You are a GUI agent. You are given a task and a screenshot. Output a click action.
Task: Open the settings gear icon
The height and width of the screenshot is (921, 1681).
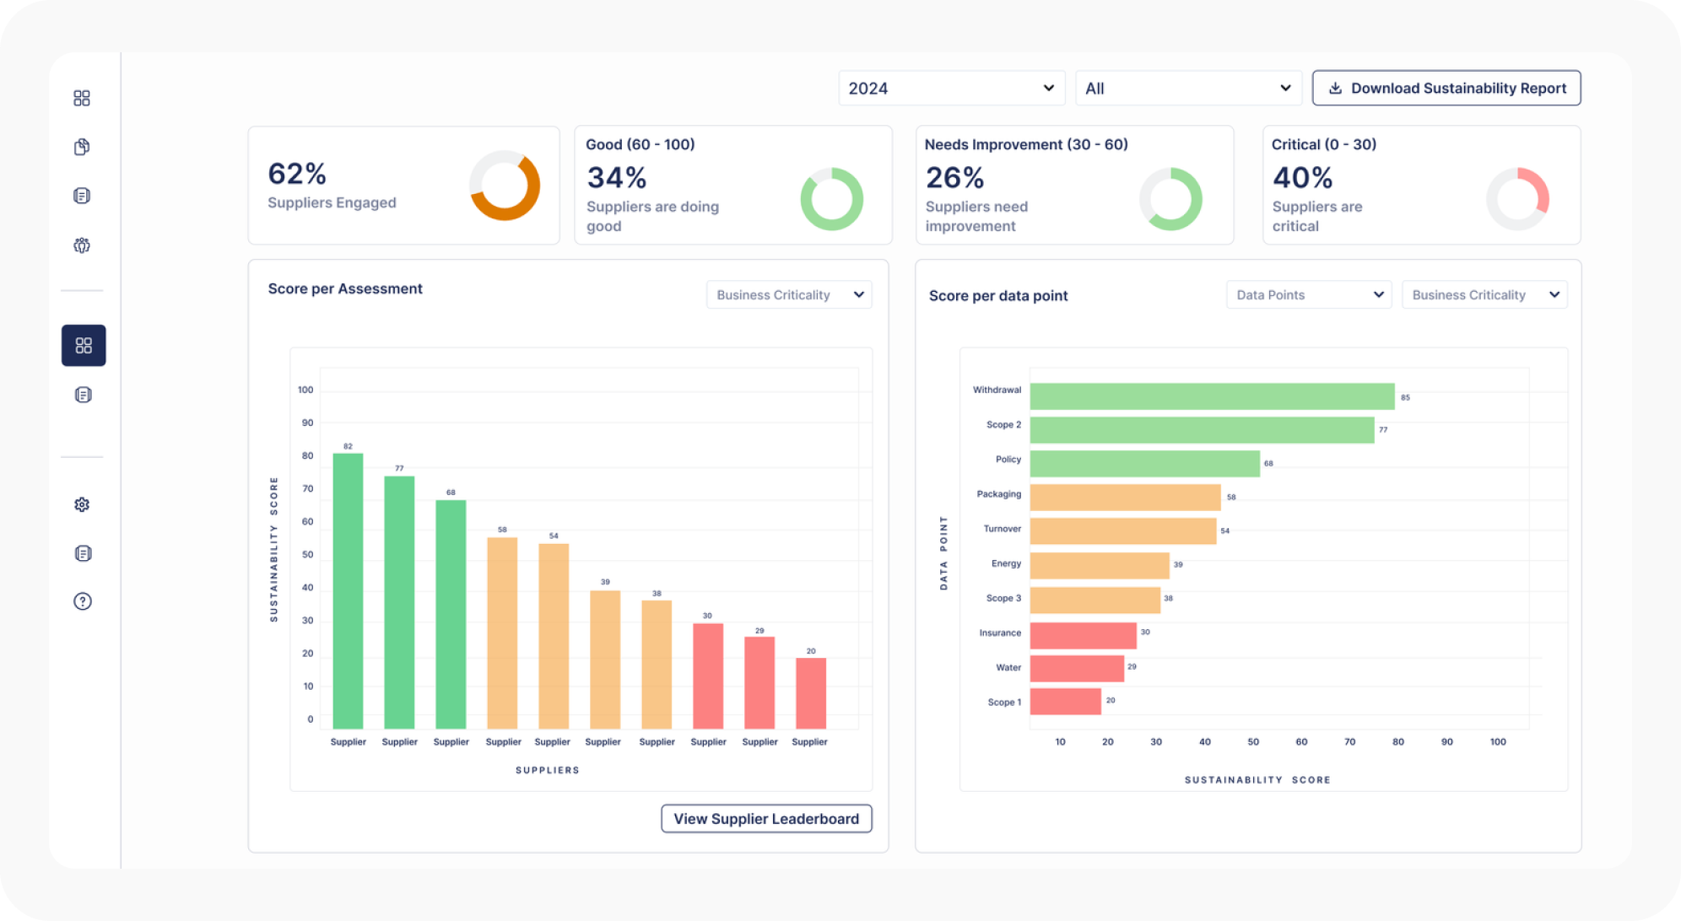(x=82, y=504)
